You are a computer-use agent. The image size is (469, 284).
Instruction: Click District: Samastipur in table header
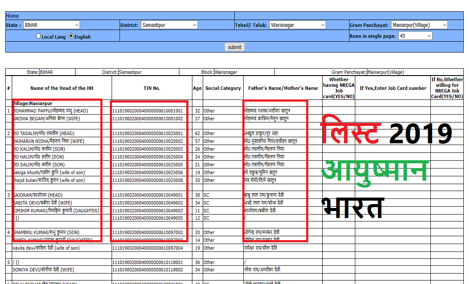click(x=122, y=72)
